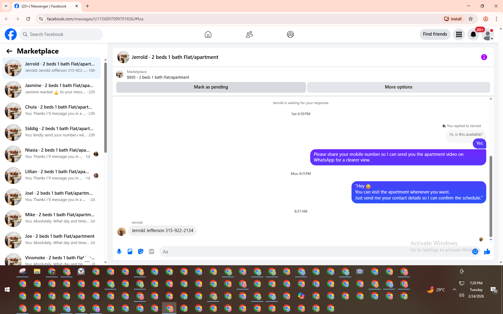Image resolution: width=503 pixels, height=314 pixels.
Task: Send a thumbs up like
Action: pos(487,251)
